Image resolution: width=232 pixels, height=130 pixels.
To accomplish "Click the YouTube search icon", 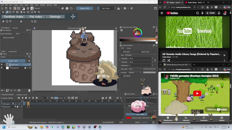I will (x=197, y=13).
